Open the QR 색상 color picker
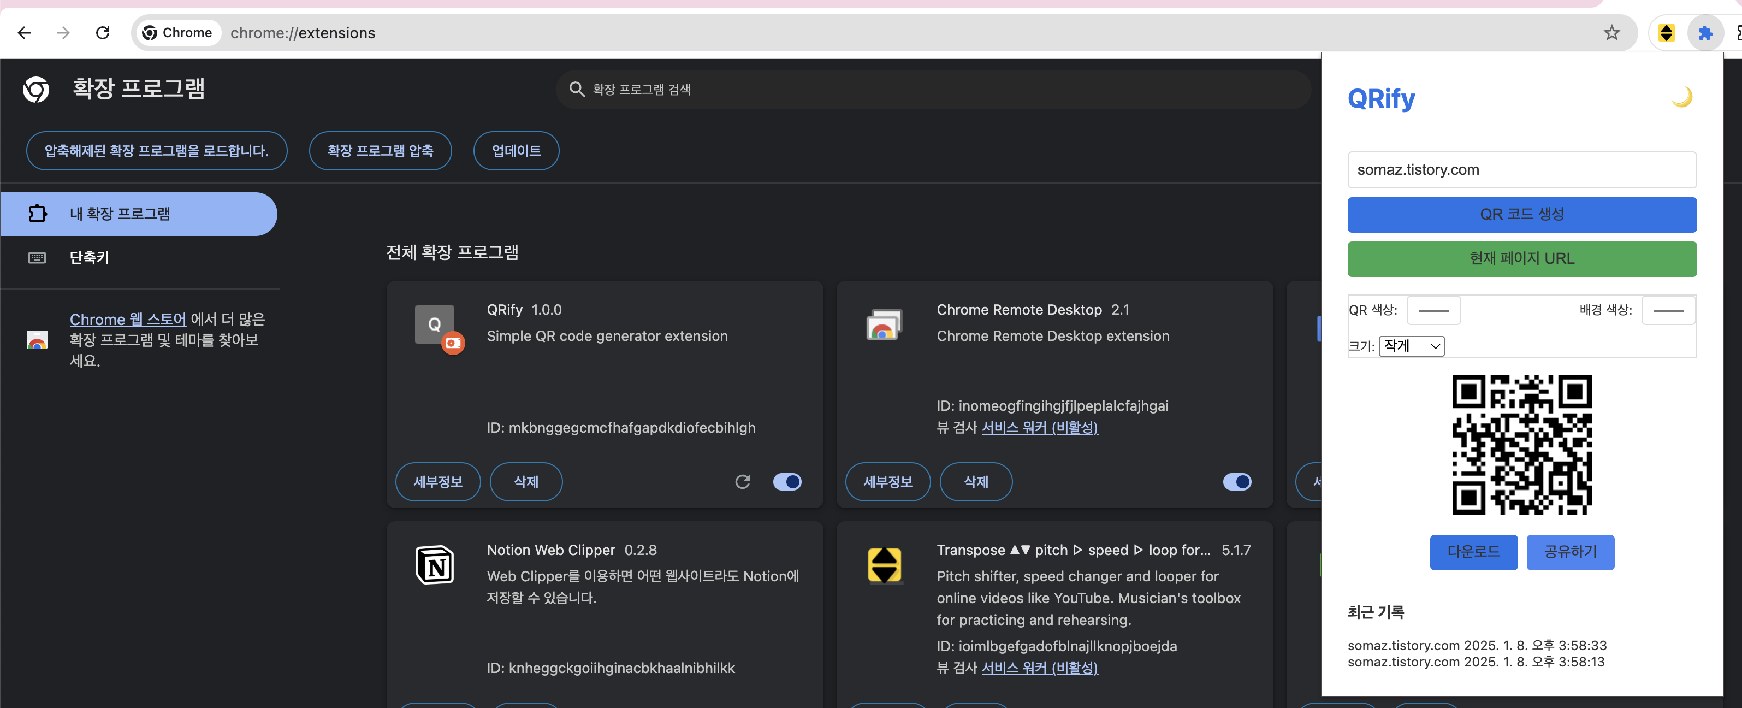This screenshot has width=1742, height=708. (1433, 310)
